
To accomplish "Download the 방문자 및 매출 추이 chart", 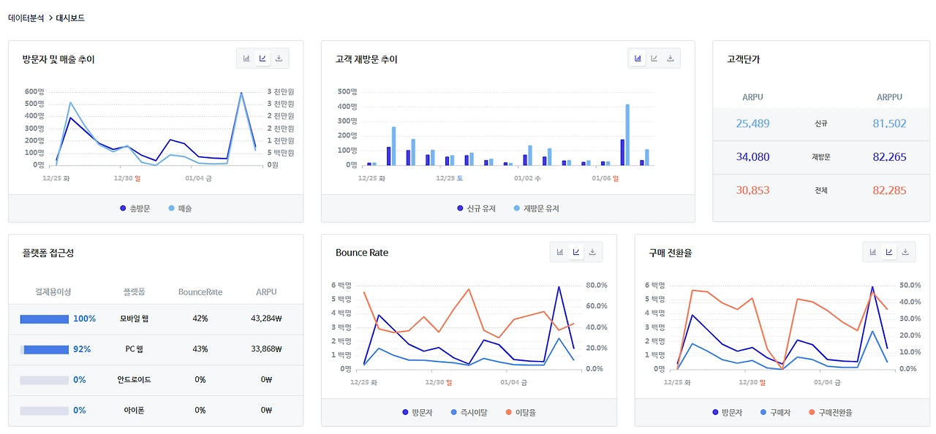I will pos(279,58).
